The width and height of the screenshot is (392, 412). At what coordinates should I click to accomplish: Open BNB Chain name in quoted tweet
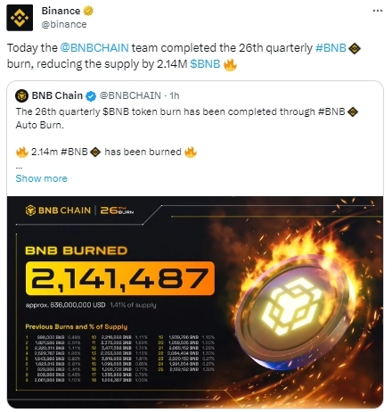[x=57, y=95]
